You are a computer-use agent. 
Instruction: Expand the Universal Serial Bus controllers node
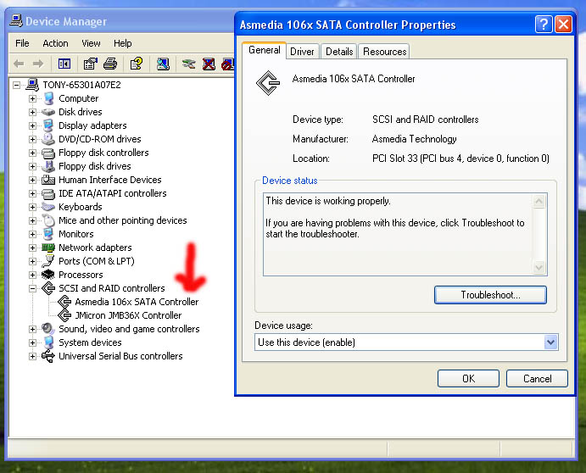point(33,356)
